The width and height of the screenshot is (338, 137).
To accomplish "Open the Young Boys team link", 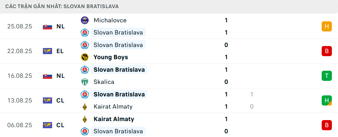I will tap(111, 57).
